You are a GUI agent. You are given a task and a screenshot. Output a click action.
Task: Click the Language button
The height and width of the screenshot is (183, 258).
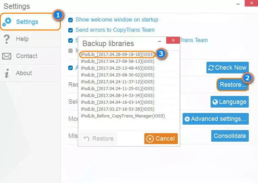(230, 102)
